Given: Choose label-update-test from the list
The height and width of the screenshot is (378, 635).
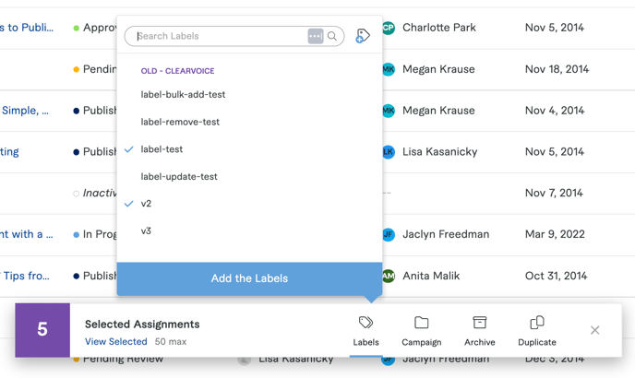Looking at the screenshot, I should pos(179,177).
